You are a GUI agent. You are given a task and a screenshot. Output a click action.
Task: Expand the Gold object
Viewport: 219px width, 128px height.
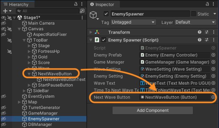29,57
